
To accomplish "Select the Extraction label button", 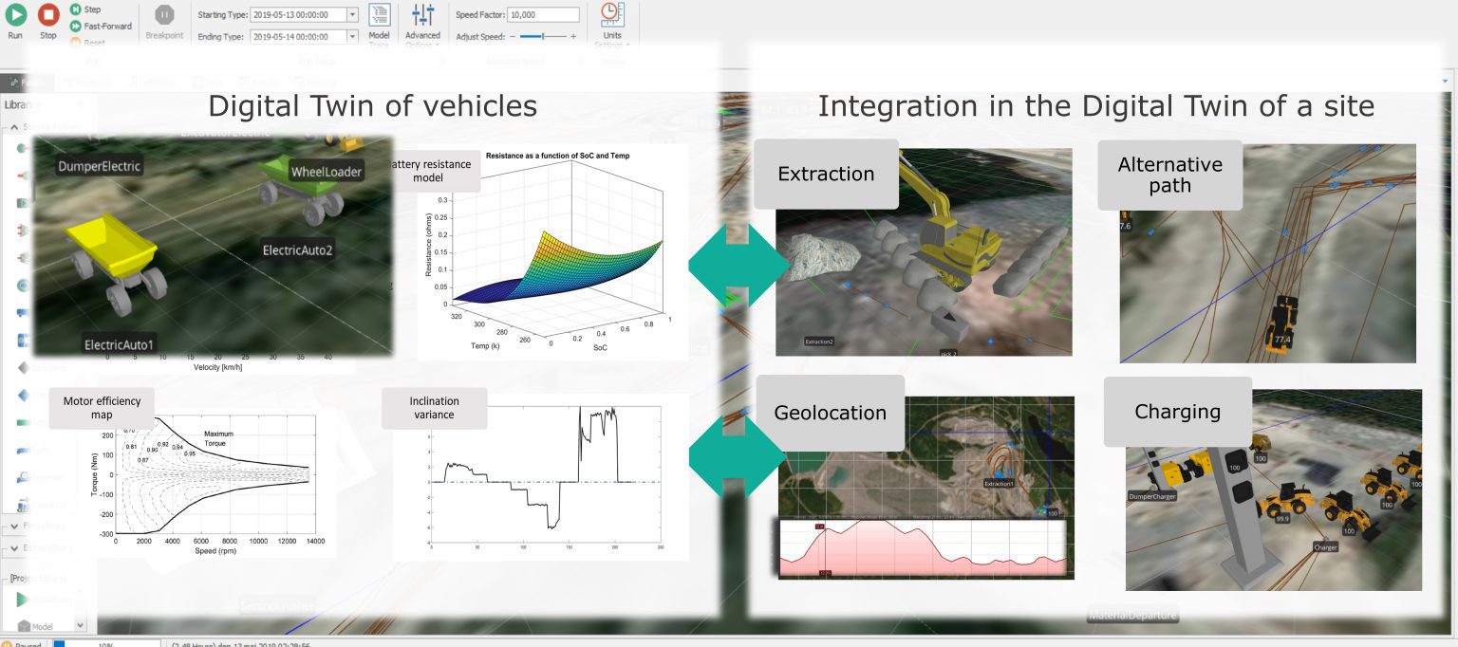I will click(826, 175).
